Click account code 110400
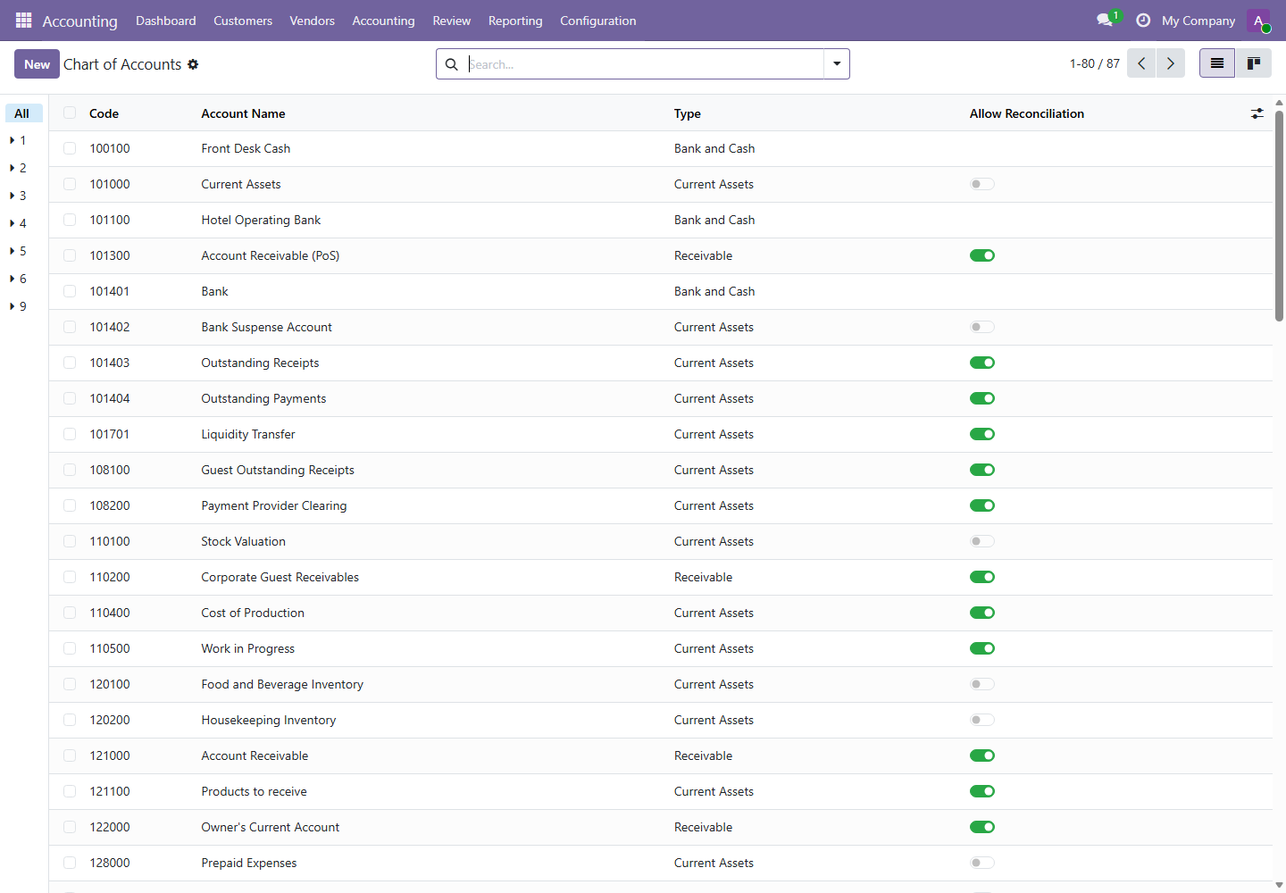 [110, 613]
